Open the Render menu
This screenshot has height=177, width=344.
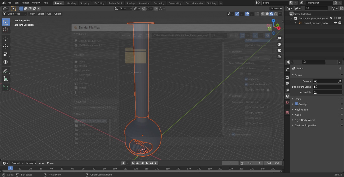click(x=25, y=3)
